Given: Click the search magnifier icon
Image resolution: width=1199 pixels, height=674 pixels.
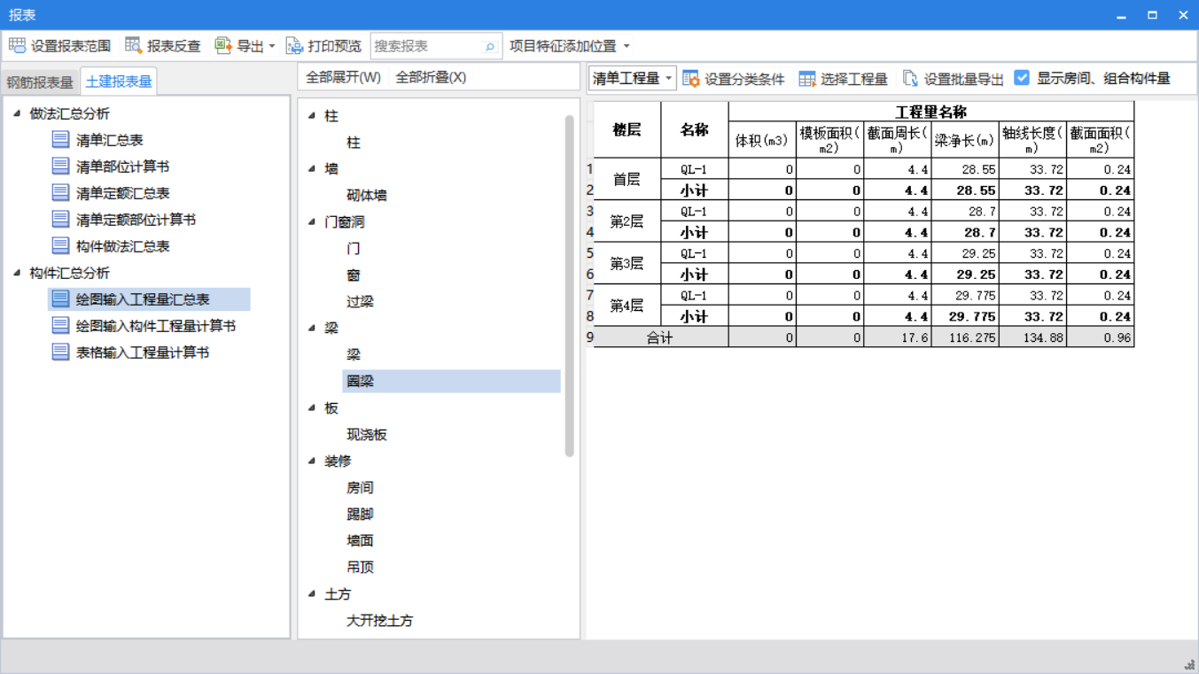Looking at the screenshot, I should (x=489, y=46).
